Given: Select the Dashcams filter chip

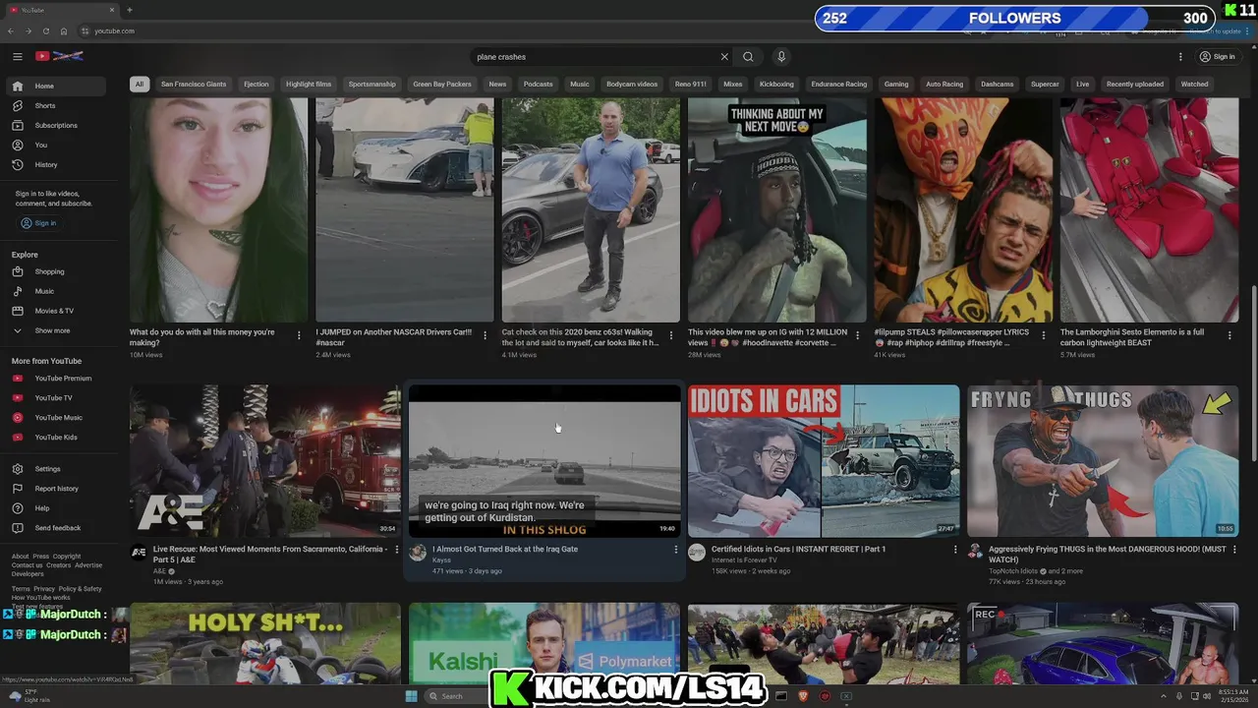Looking at the screenshot, I should pos(997,84).
